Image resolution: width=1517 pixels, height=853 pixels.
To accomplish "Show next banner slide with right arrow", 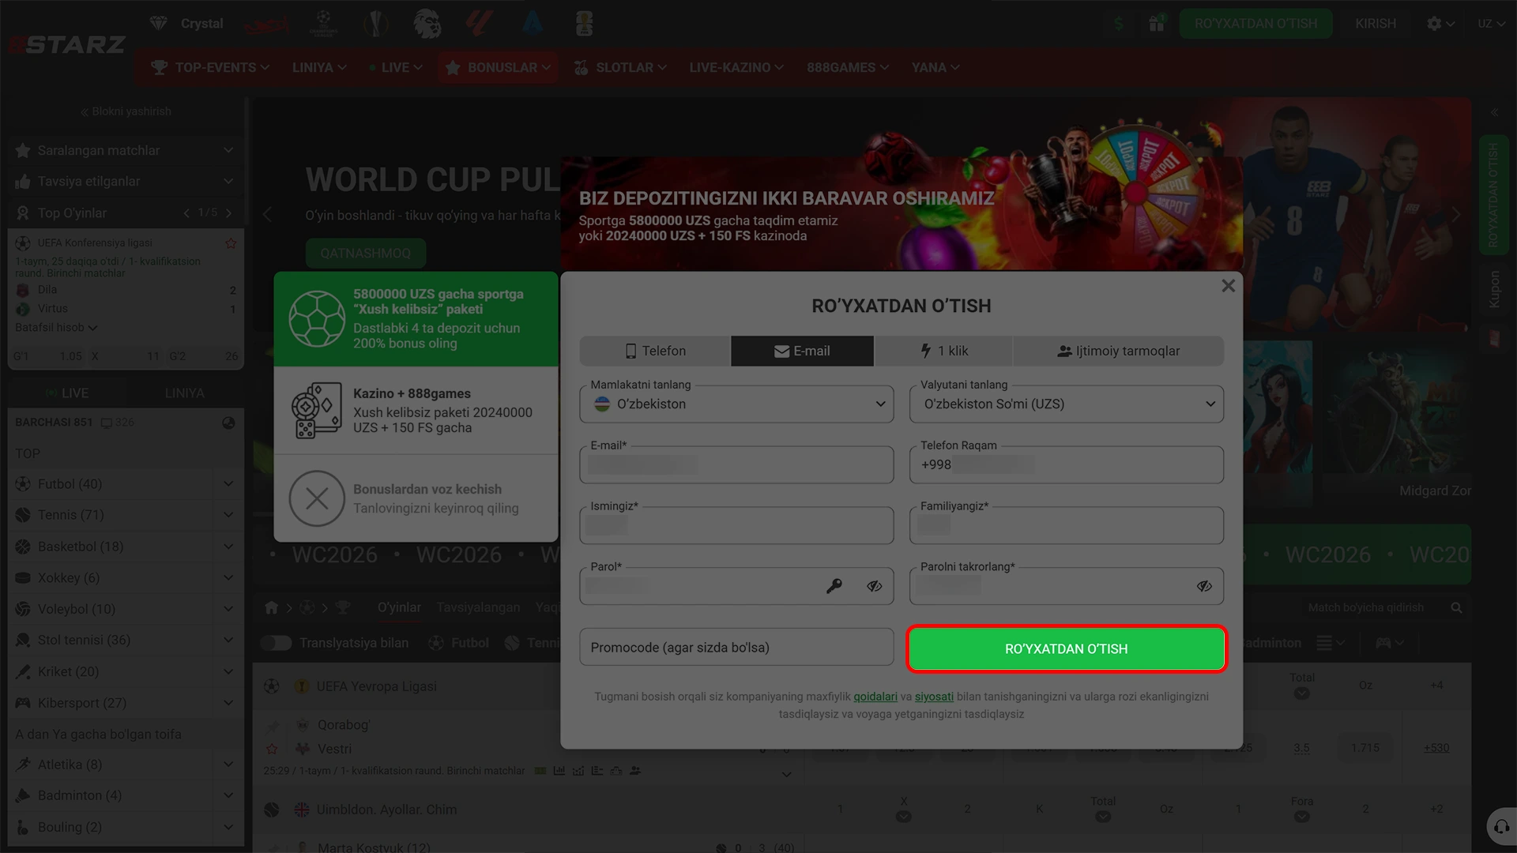I will [1456, 214].
